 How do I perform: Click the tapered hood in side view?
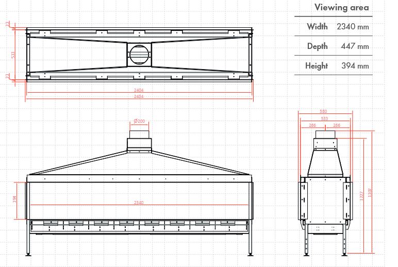(x=325, y=163)
